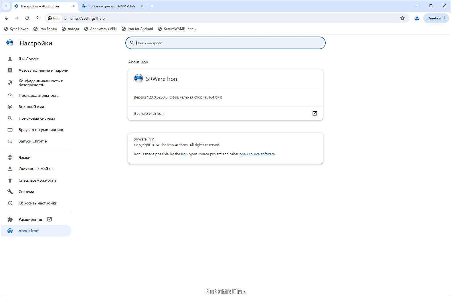
Task: Open Конфиденциальность и безопасность section
Action: [36, 83]
